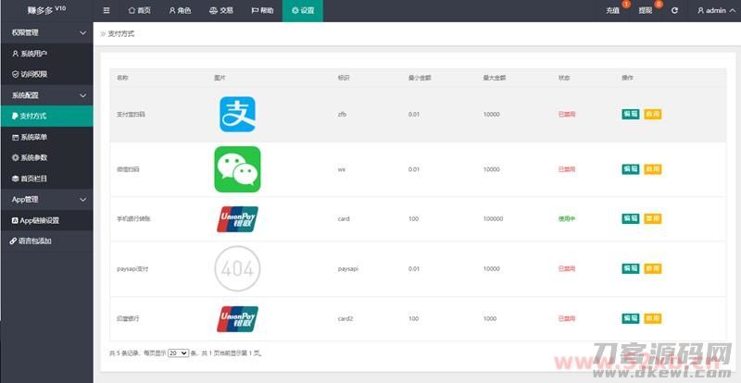Image resolution: width=741 pixels, height=383 pixels.
Task: Click the zfb identifier cell
Action: (x=342, y=115)
